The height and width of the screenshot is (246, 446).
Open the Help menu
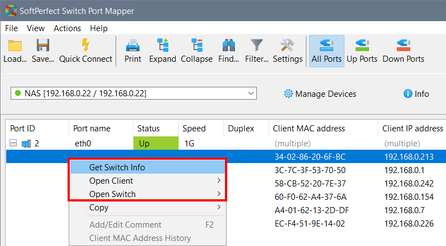pos(99,28)
